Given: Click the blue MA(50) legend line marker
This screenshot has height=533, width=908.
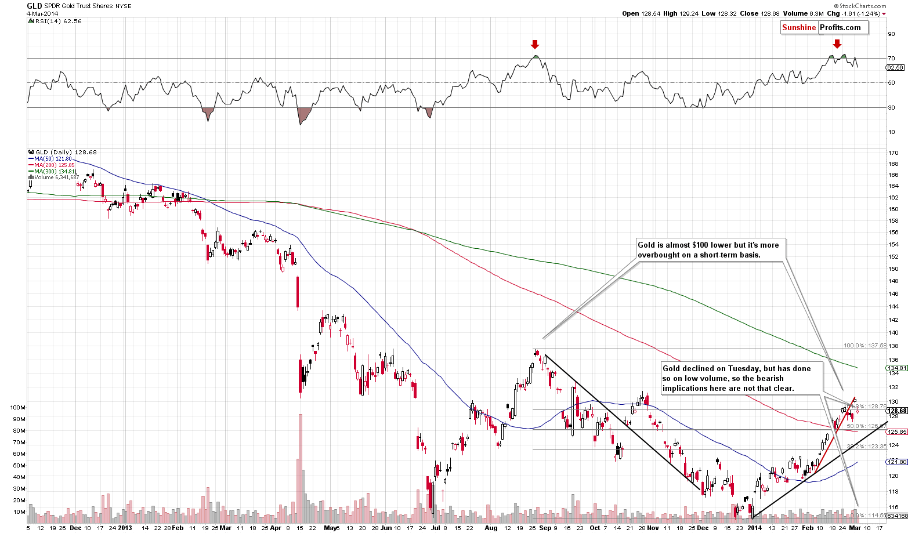Looking at the screenshot, I should 31,159.
